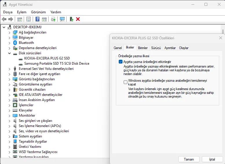Viewport: 225px width, 164px height.
Task: Select the Görüntüleme aygıtları row
Action: (x=35, y=84)
